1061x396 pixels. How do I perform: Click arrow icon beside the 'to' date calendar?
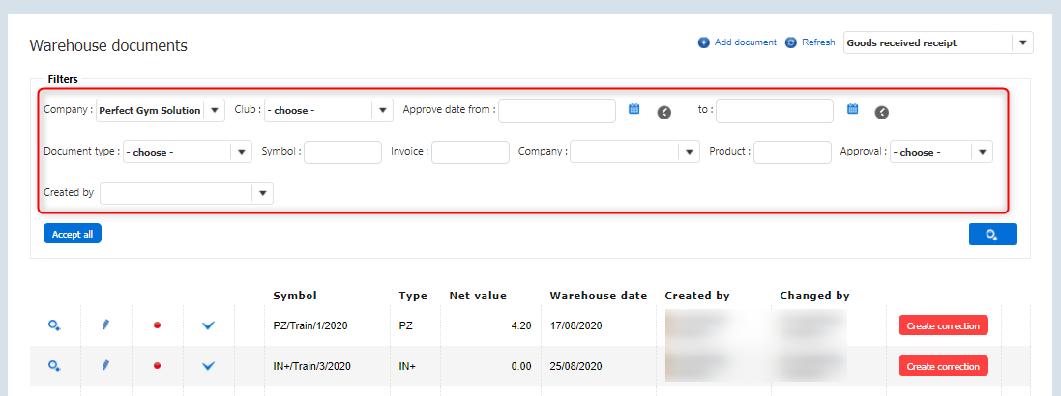point(882,112)
